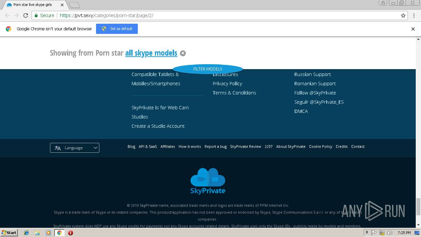Viewport: 421px width, 237px height.
Task: Open SkyPrivate Review footer link
Action: point(246,146)
